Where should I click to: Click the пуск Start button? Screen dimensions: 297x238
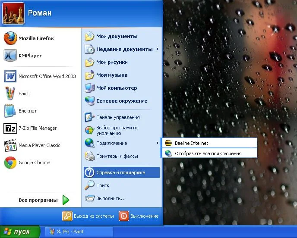(x=20, y=232)
